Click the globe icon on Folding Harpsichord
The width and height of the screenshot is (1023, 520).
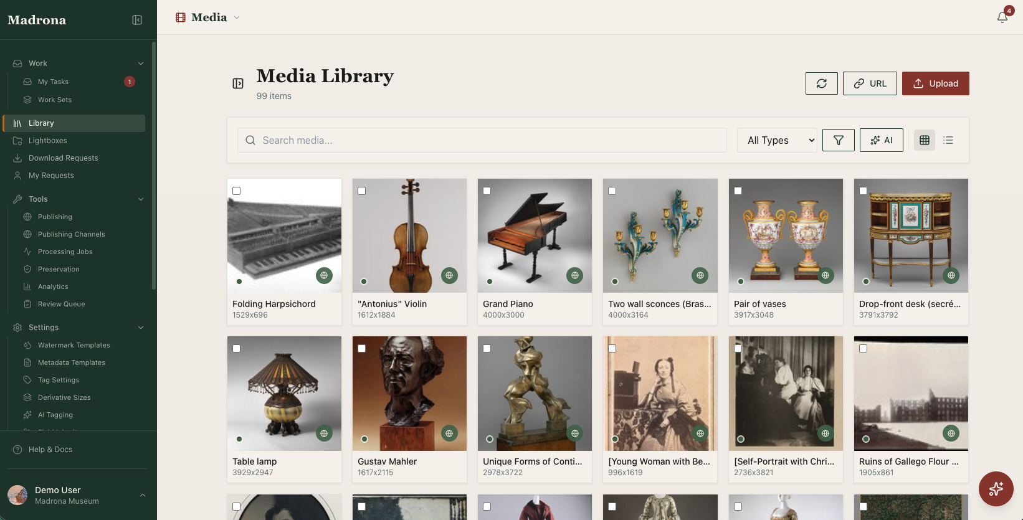(x=324, y=275)
